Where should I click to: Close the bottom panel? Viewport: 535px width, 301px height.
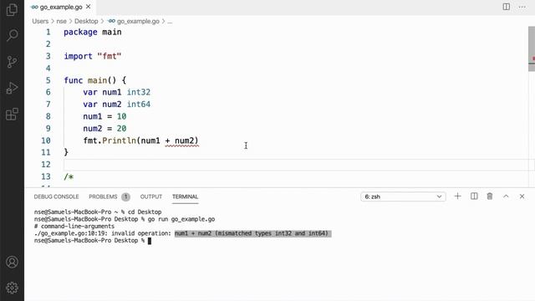[x=522, y=196]
